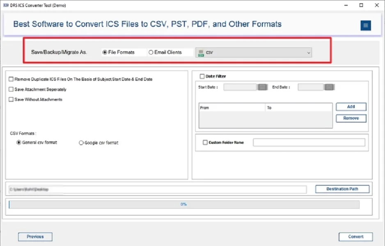
Task: Select the File Formats radio button
Action: pos(105,52)
